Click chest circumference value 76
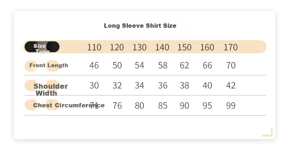The height and width of the screenshot is (149, 290). point(117,106)
